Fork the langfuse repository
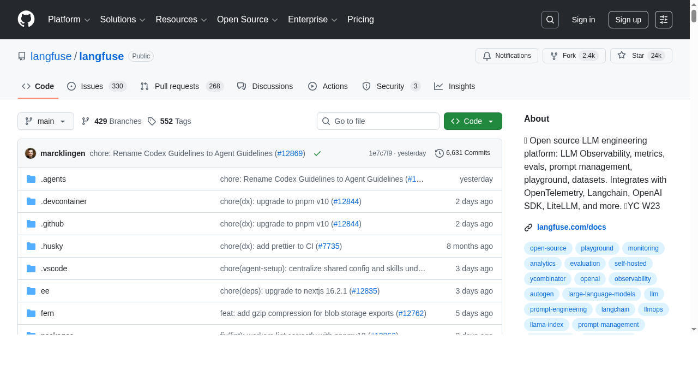The height and width of the screenshot is (382, 698). pyautogui.click(x=564, y=56)
